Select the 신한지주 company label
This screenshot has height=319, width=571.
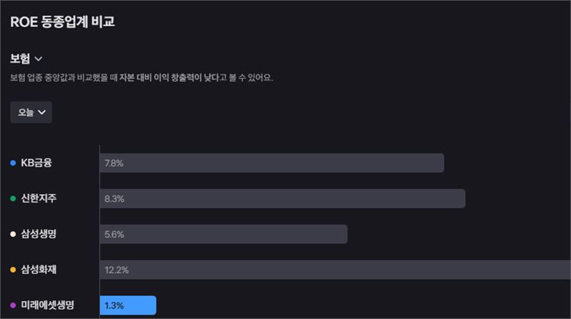tap(39, 198)
